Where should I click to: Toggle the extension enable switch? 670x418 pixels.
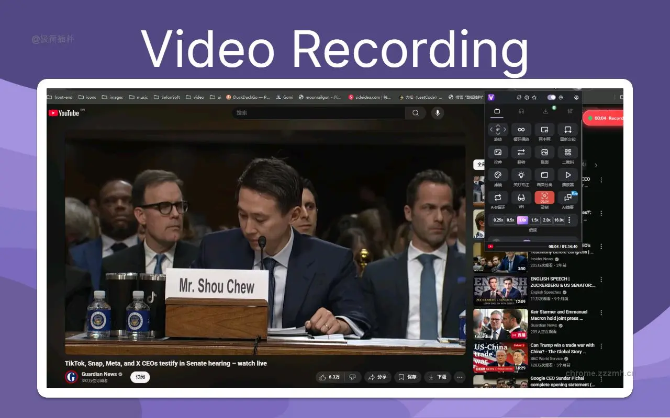pyautogui.click(x=551, y=98)
